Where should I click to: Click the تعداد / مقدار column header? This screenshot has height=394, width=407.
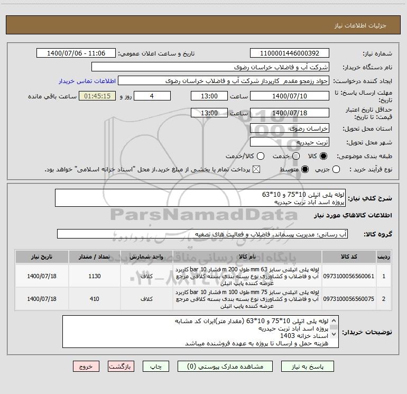tap(95, 256)
